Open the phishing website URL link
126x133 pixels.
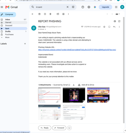77,50
